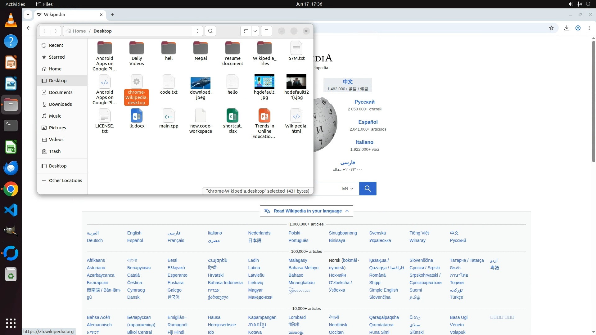The height and width of the screenshot is (335, 596).
Task: Open Chrome profile icon
Action: [x=578, y=28]
